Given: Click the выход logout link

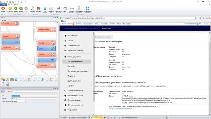Looking at the screenshot, I should pyautogui.click(x=206, y=24).
